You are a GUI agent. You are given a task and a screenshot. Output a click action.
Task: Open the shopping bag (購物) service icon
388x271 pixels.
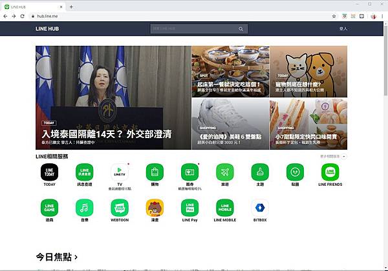coord(155,172)
